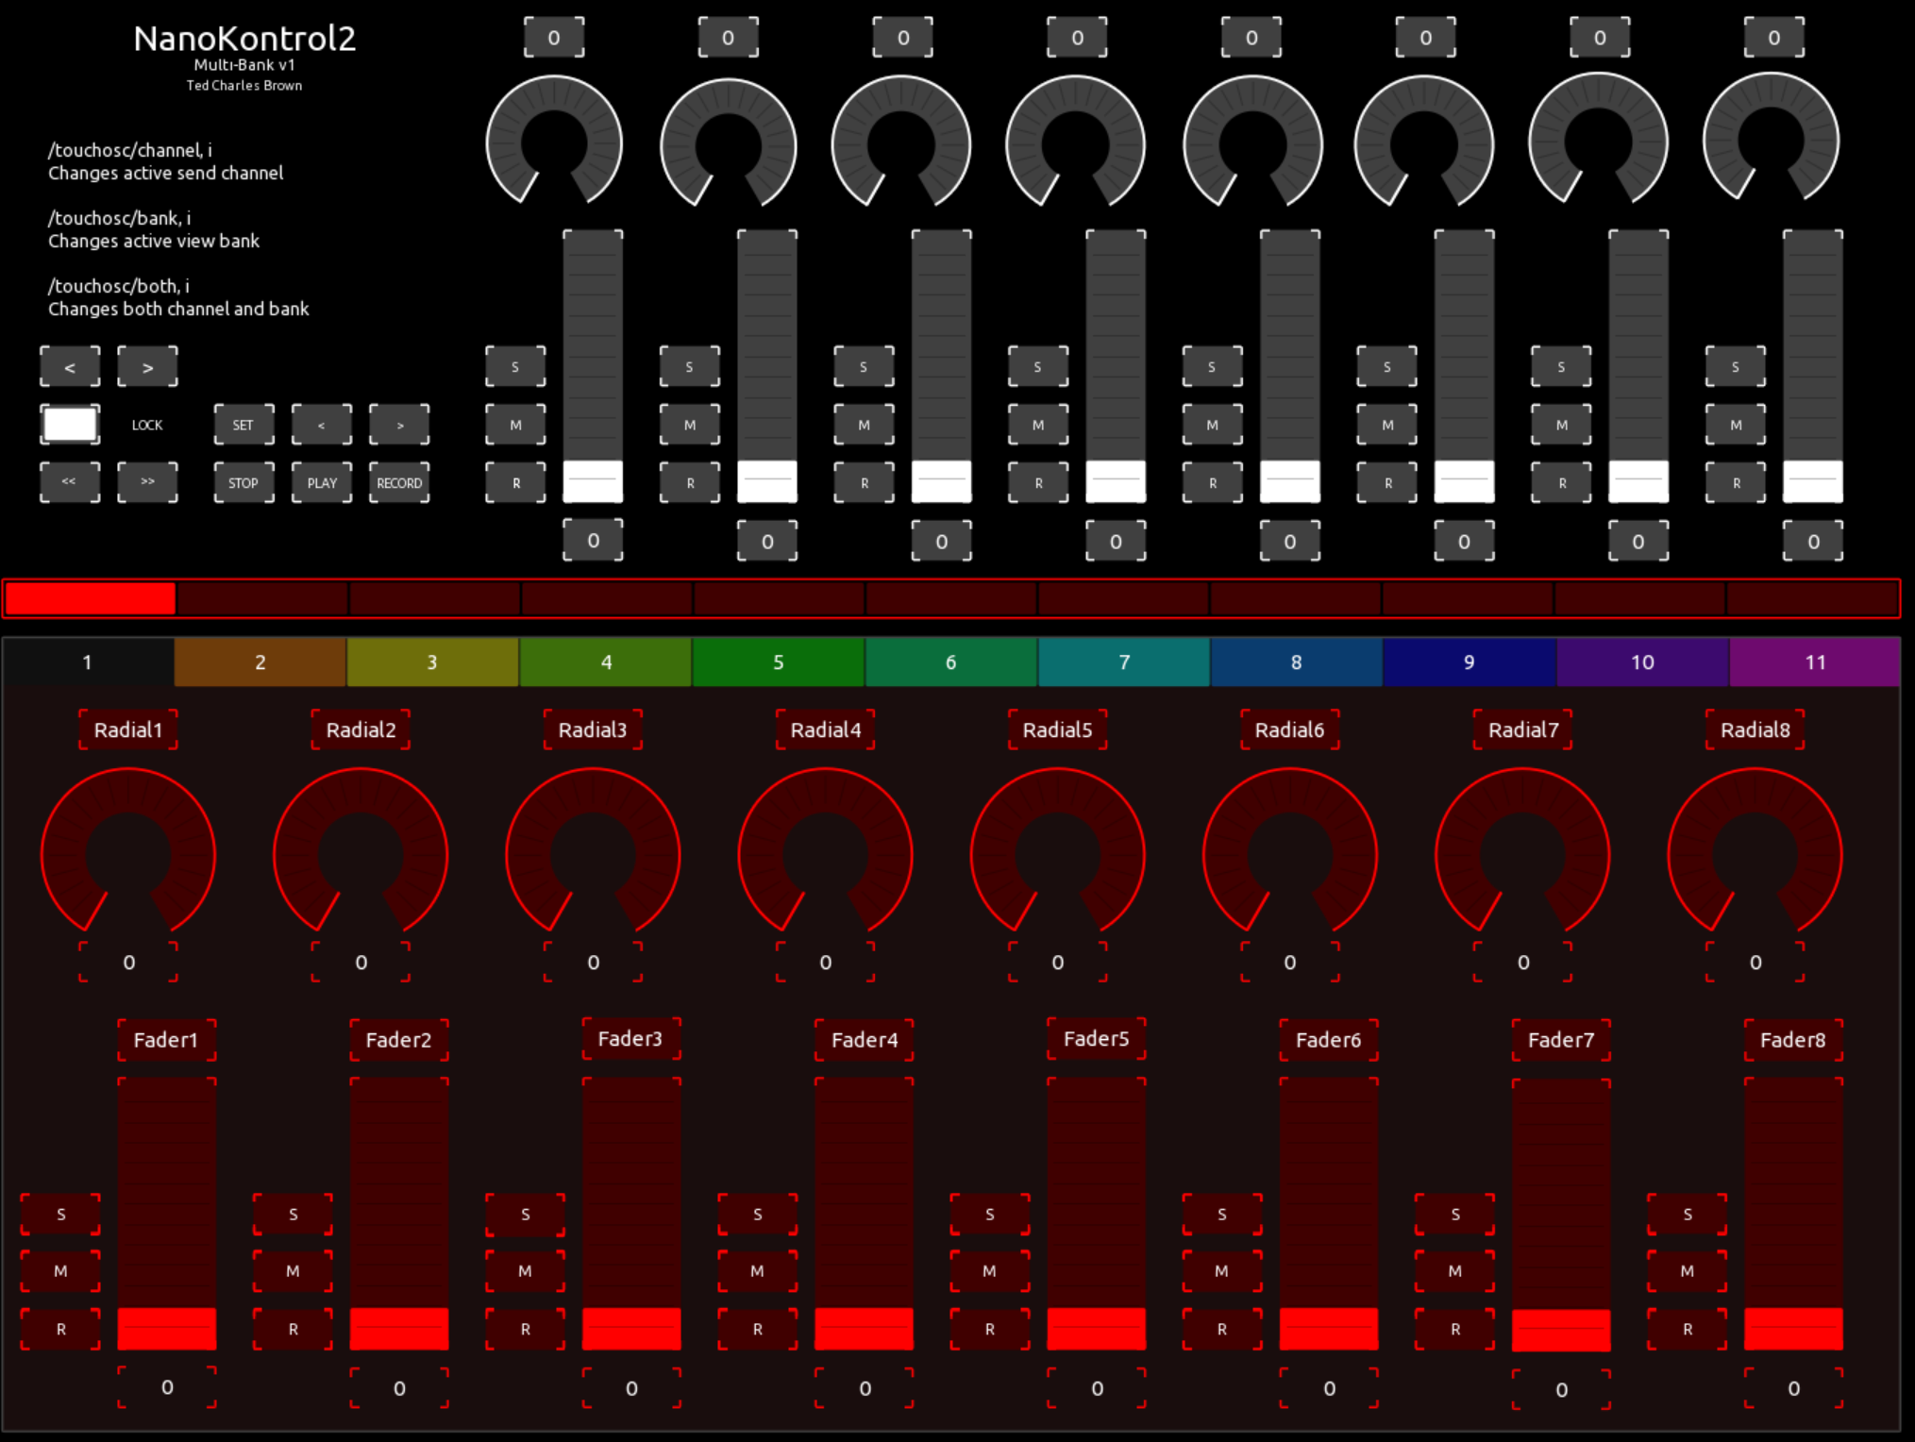Image resolution: width=1915 pixels, height=1442 pixels.
Task: Toggle Record arm on Fader8 red strip
Action: (x=1688, y=1329)
